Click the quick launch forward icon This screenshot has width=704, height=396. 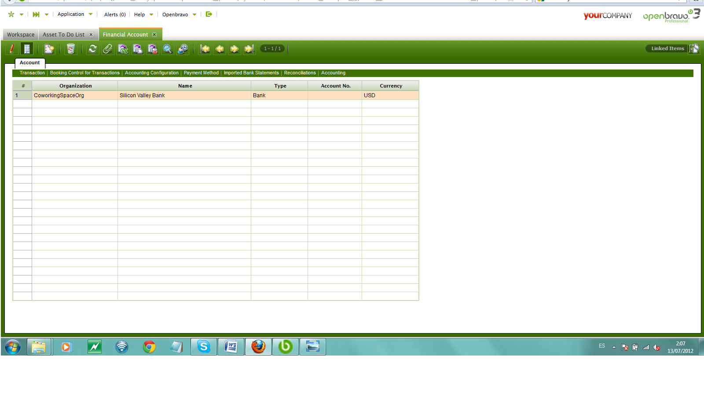coord(36,14)
